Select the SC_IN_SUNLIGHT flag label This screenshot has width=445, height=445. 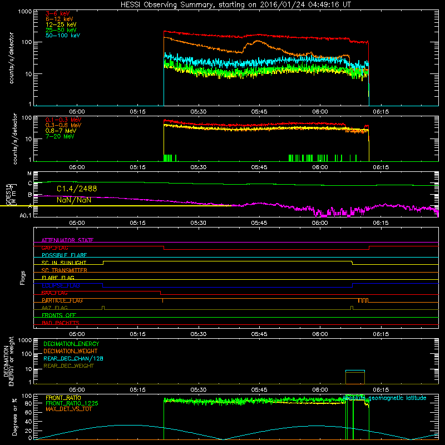[64, 263]
